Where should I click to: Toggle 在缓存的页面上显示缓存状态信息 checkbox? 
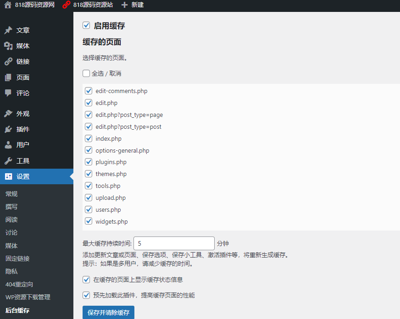86,280
